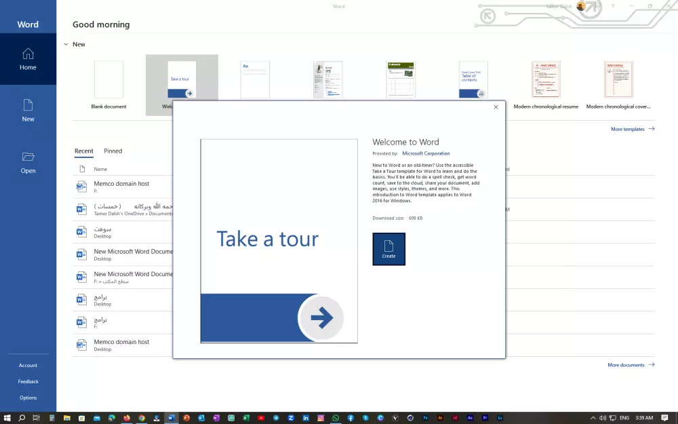Launch Firefox from taskbar

tap(126, 418)
